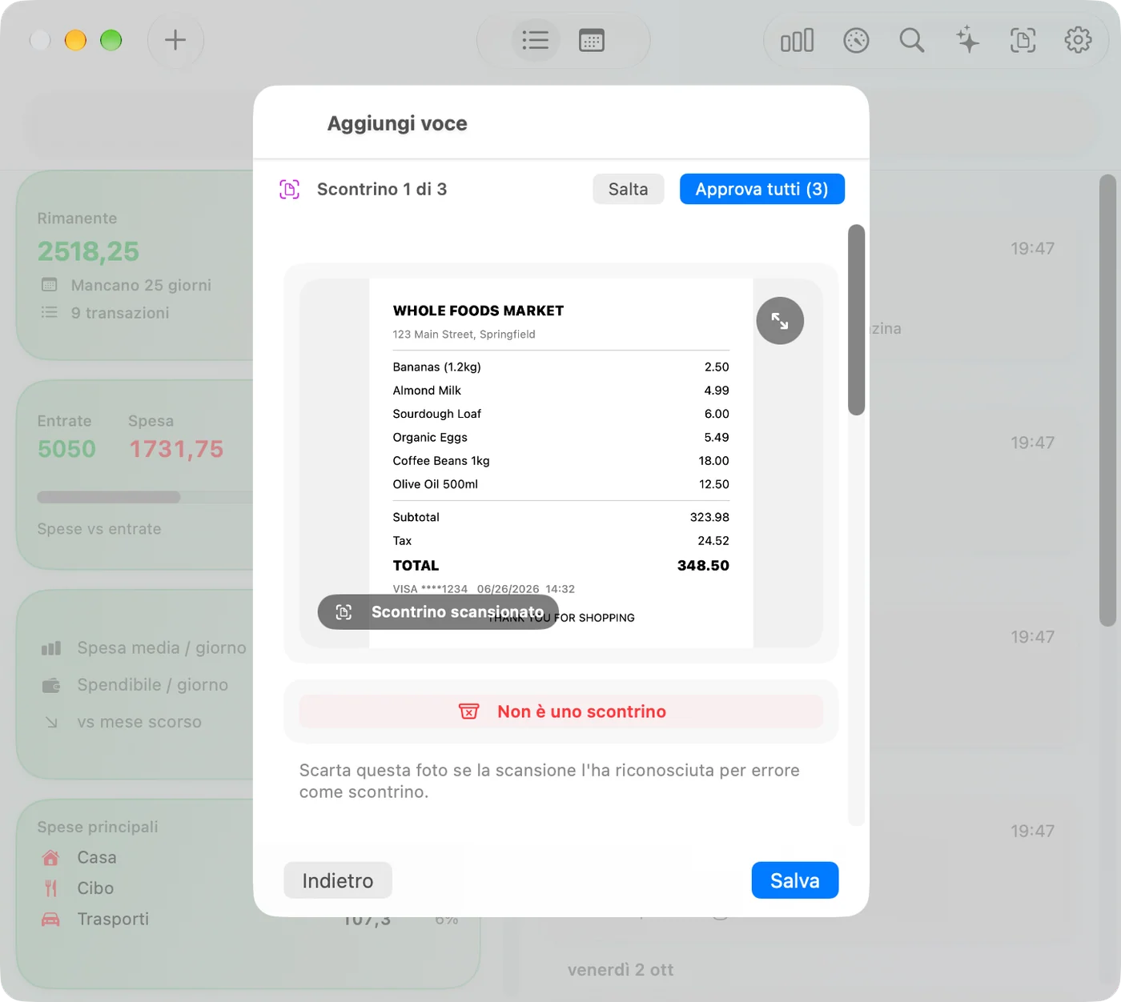This screenshot has height=1002, width=1121.
Task: Click the dialog's vertical scrollbar
Action: [x=856, y=320]
